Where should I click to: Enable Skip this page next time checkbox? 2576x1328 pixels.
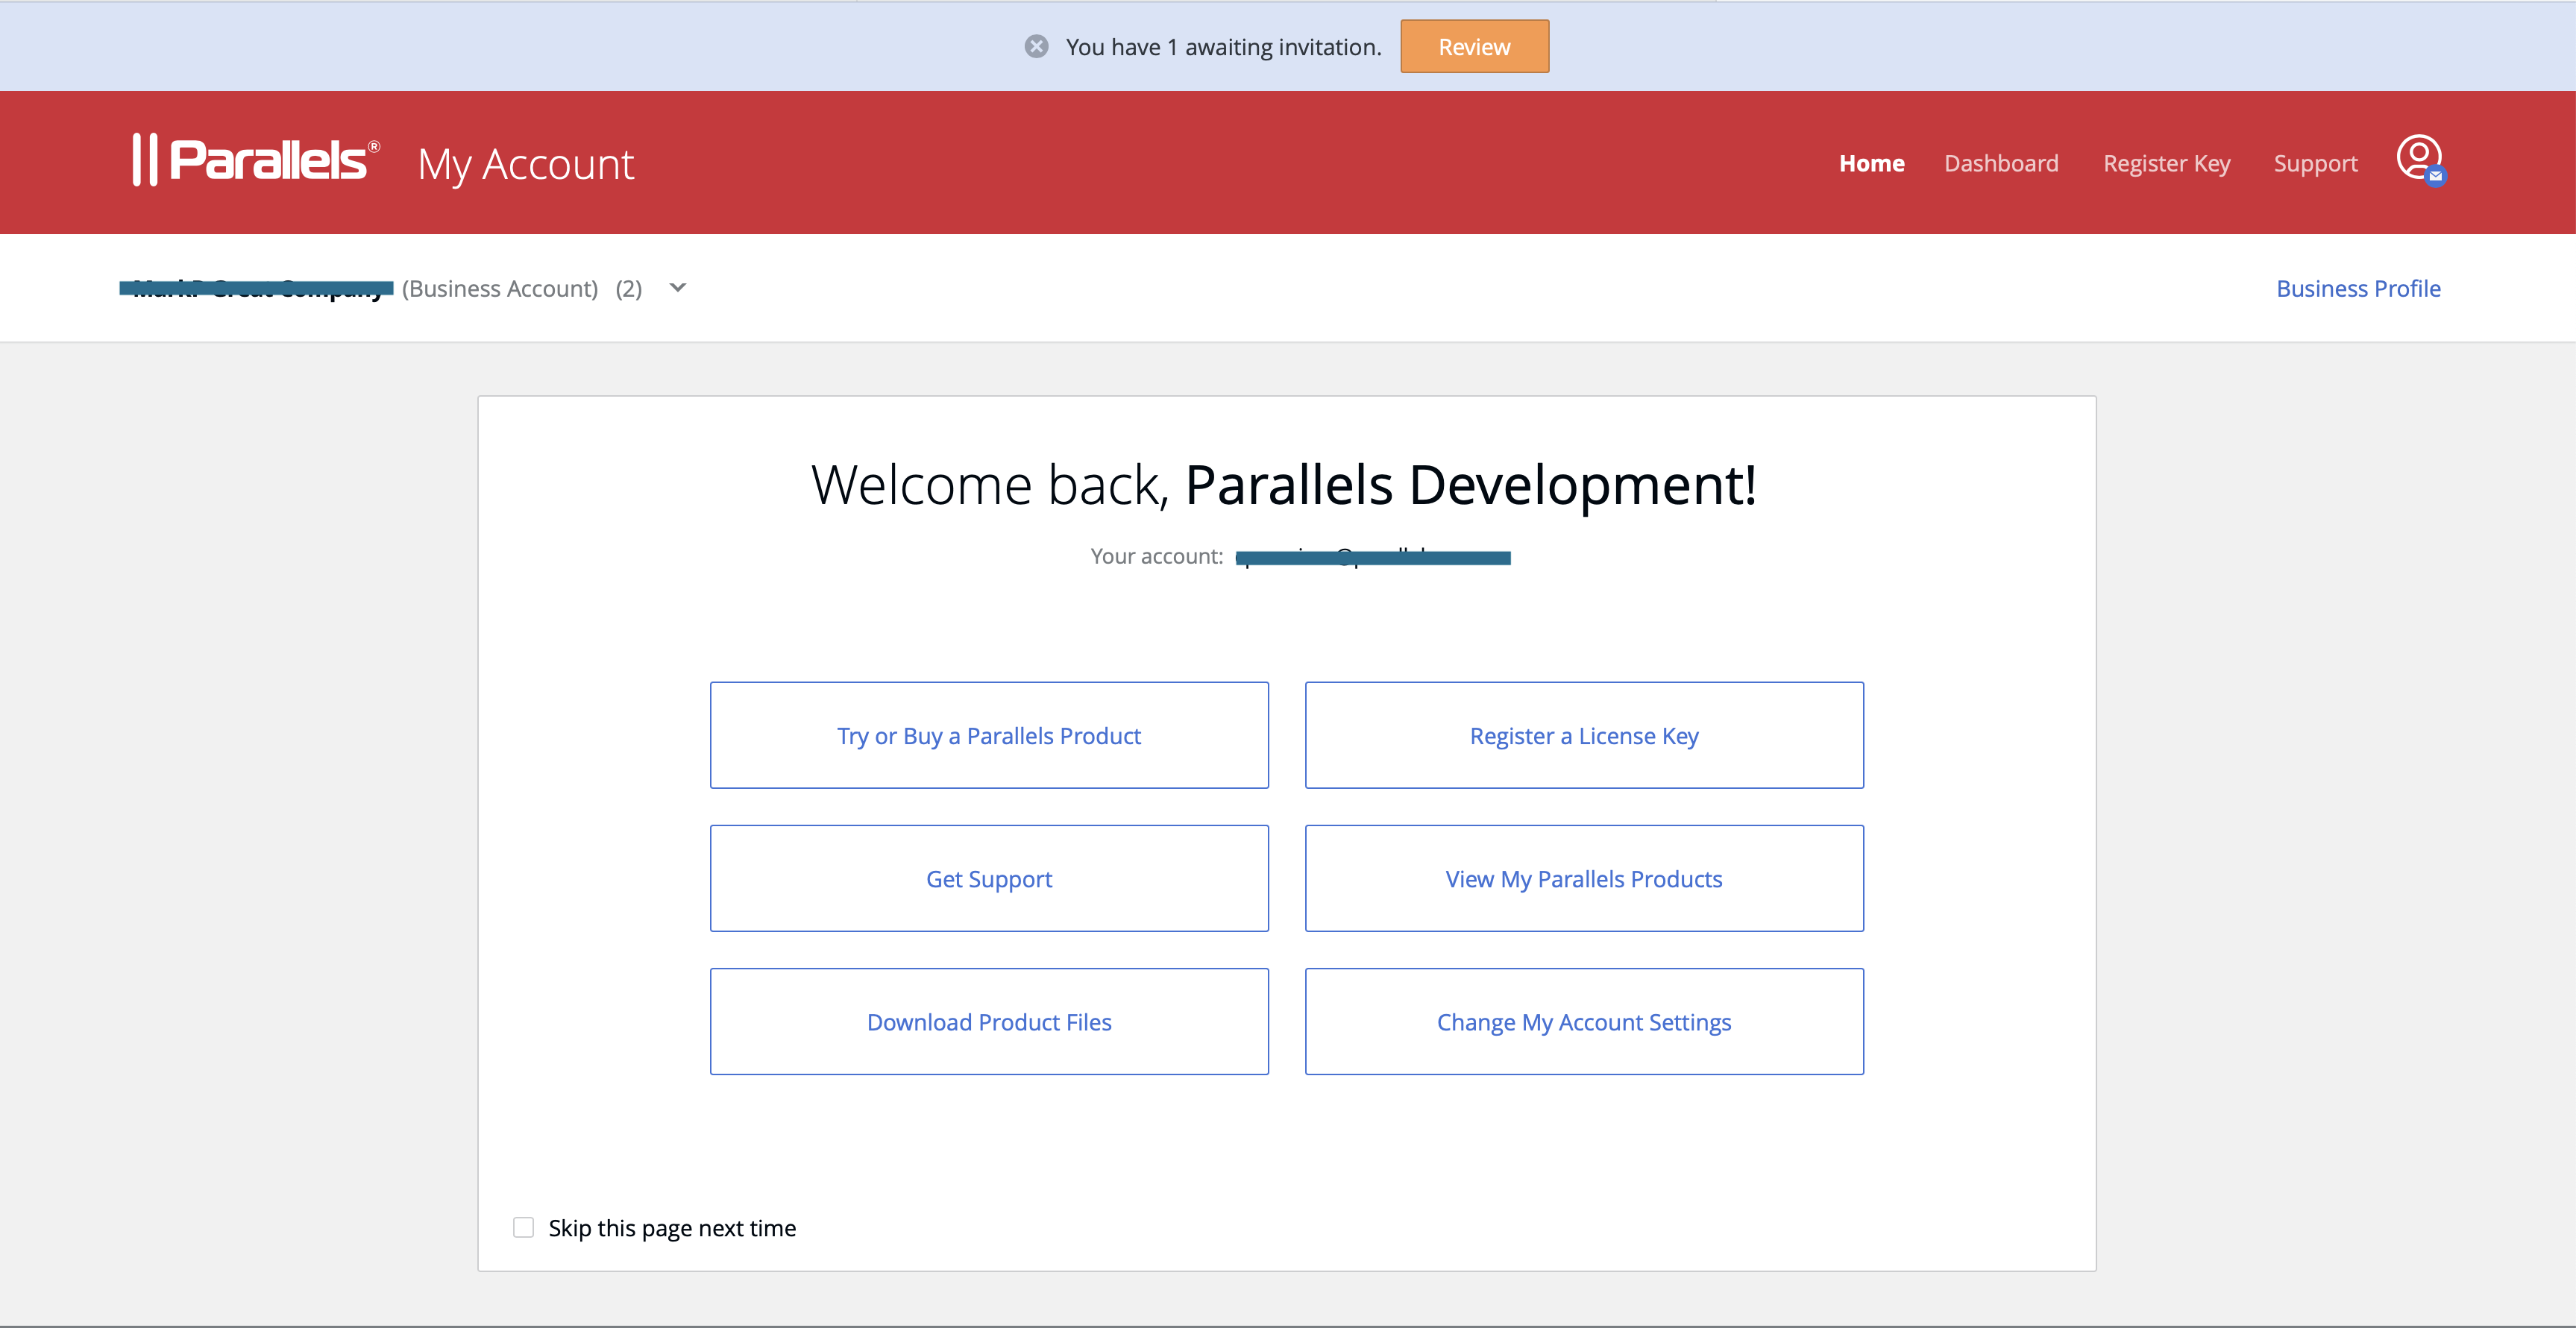tap(523, 1227)
